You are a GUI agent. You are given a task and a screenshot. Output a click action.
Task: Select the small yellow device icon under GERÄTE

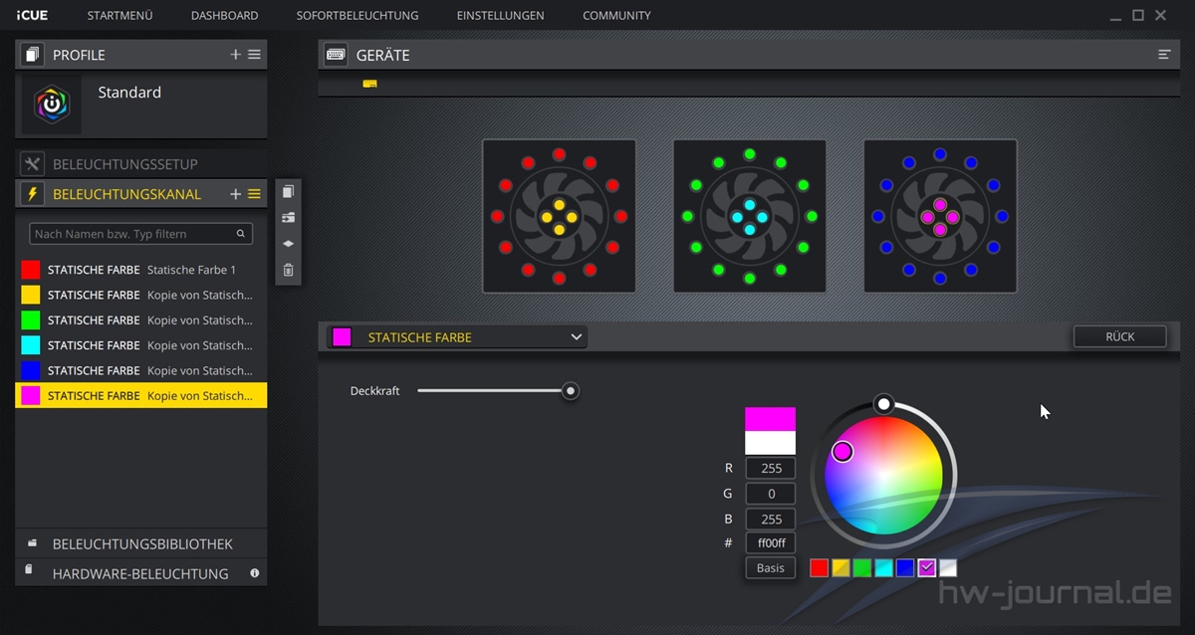[369, 84]
